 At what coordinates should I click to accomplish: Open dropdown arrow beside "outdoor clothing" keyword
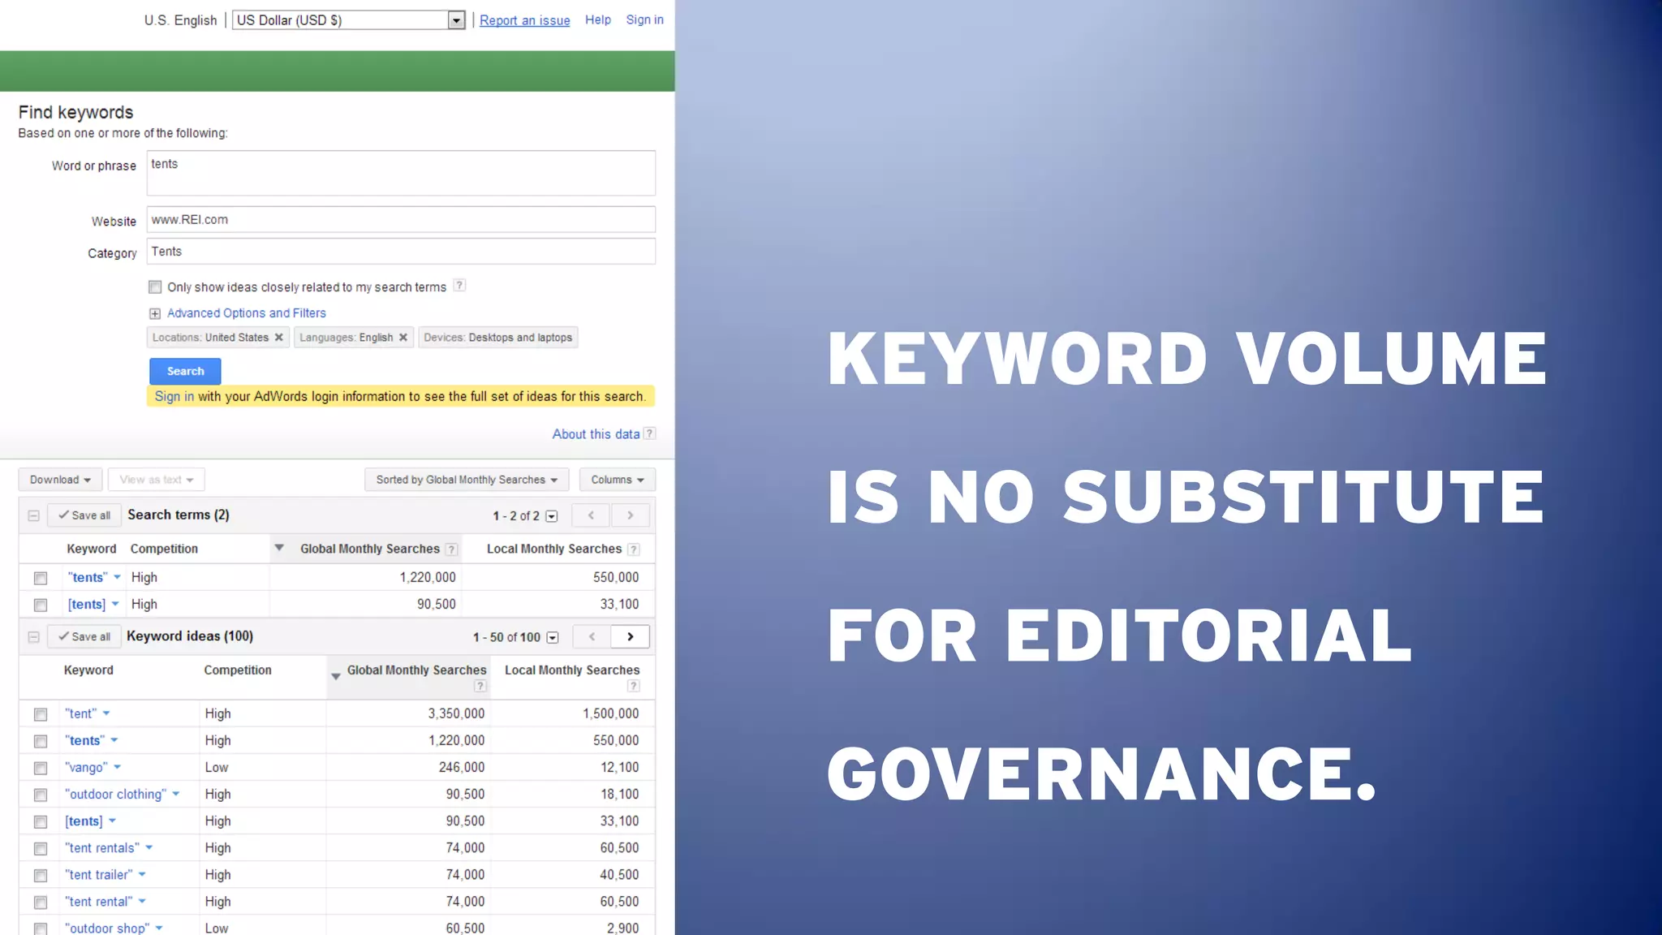pyautogui.click(x=176, y=794)
